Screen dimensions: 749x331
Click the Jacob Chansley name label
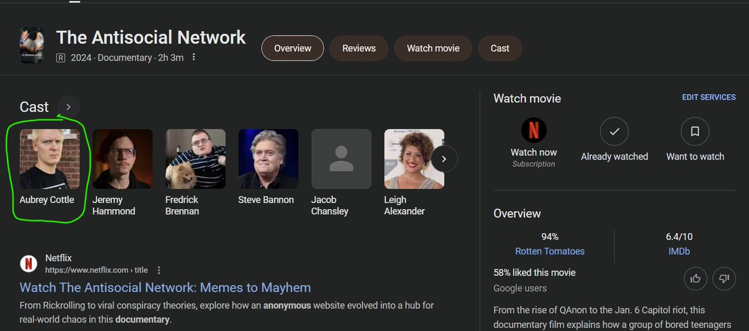330,206
